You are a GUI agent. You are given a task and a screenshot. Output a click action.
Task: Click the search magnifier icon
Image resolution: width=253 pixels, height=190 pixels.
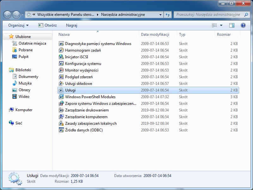tap(246, 15)
